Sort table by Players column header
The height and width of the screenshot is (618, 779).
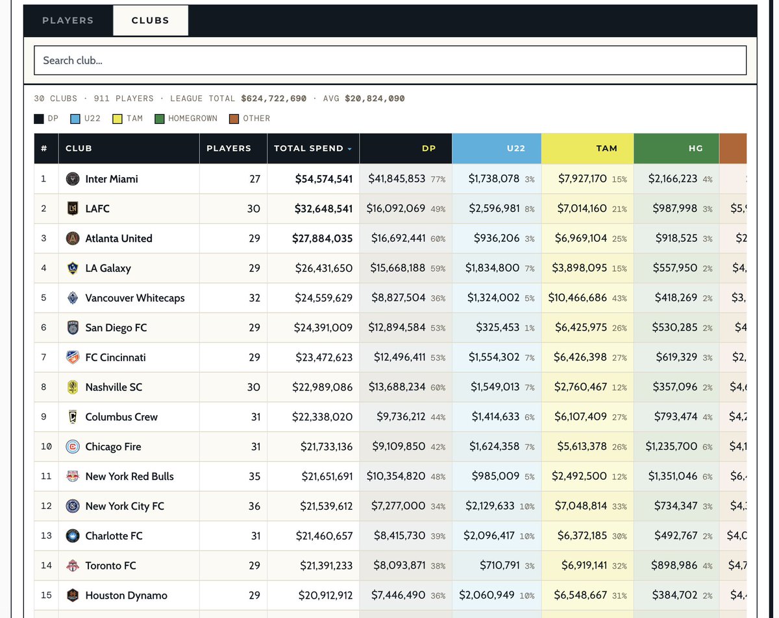coord(233,149)
